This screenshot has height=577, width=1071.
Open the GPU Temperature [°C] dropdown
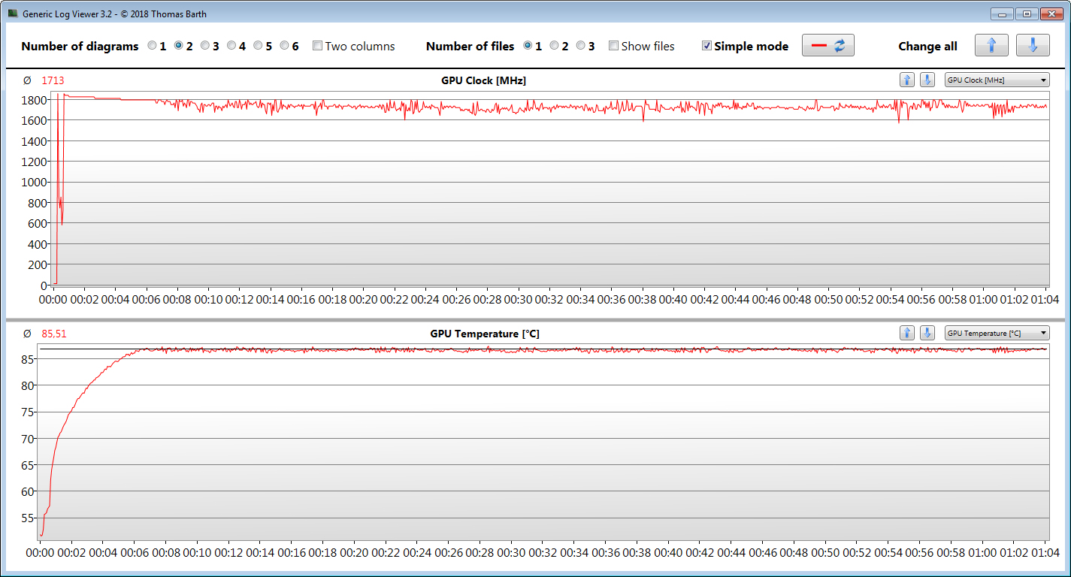(x=997, y=333)
